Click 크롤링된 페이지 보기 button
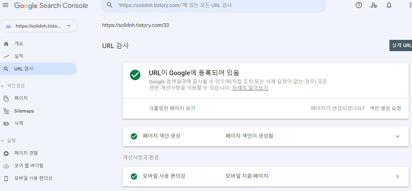Image resolution: width=412 pixels, height=191 pixels. point(172,108)
